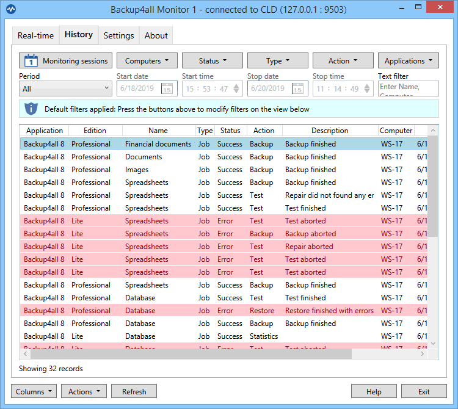Viewport: 458px width, 409px height.
Task: Select the Documents backup row
Action: click(224, 157)
